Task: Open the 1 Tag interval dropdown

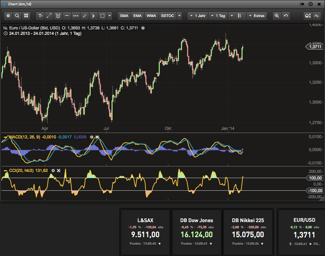Action: (x=218, y=16)
